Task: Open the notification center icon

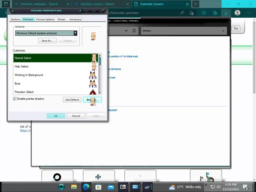Action: tap(245, 187)
